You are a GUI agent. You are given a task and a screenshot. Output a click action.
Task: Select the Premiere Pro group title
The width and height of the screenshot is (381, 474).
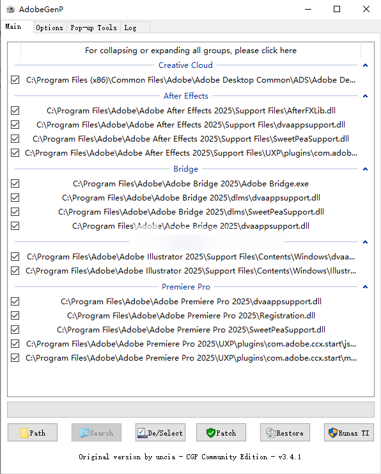[x=186, y=287]
